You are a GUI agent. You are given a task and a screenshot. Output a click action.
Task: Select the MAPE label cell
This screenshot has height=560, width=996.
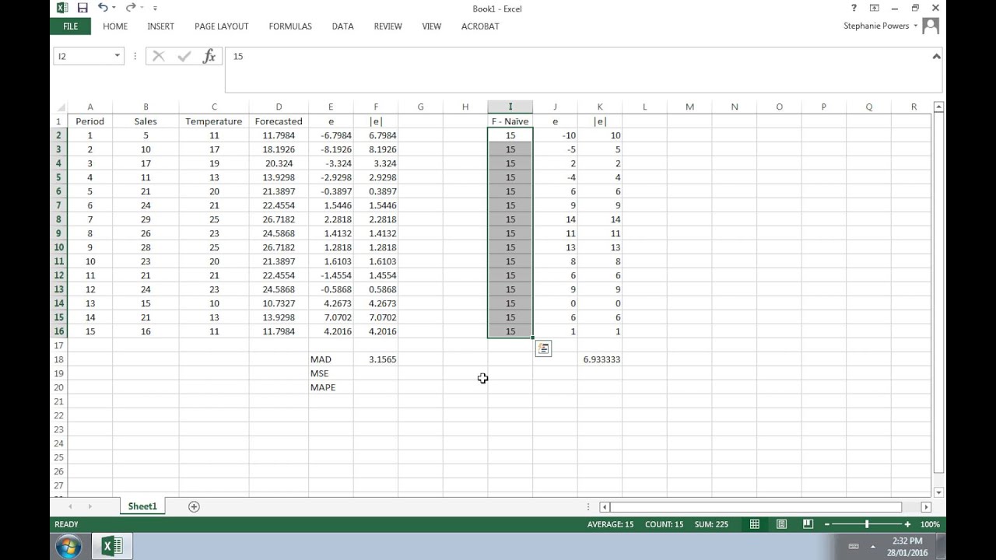coord(331,387)
